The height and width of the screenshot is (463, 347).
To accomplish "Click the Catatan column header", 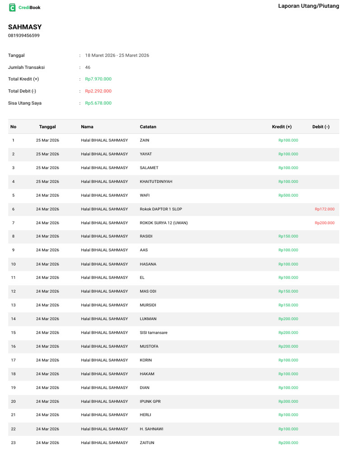I will [148, 127].
